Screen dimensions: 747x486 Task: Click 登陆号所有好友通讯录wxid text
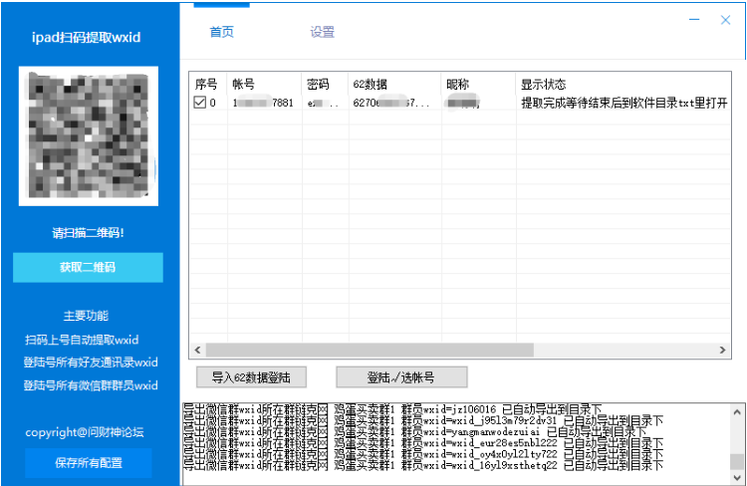(x=91, y=363)
